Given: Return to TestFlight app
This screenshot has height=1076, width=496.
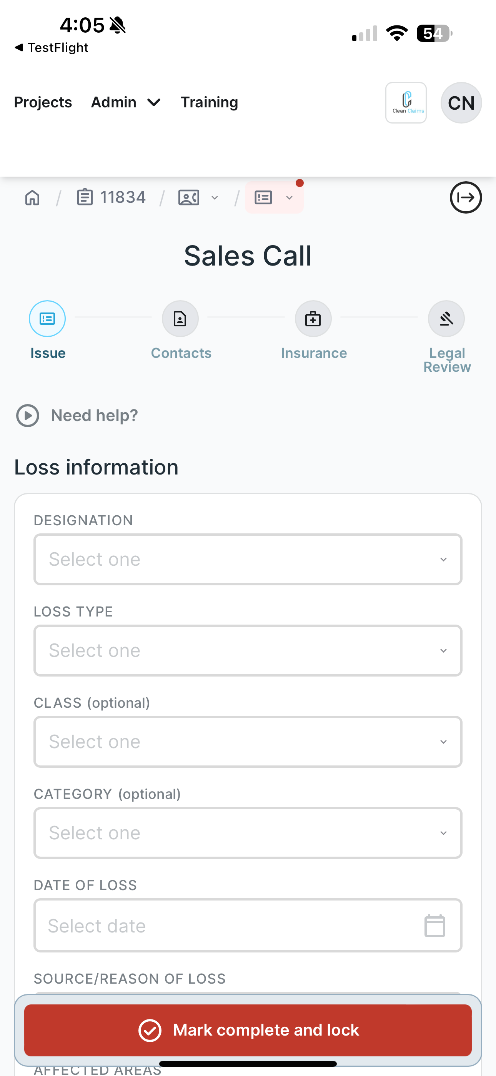Looking at the screenshot, I should [52, 48].
